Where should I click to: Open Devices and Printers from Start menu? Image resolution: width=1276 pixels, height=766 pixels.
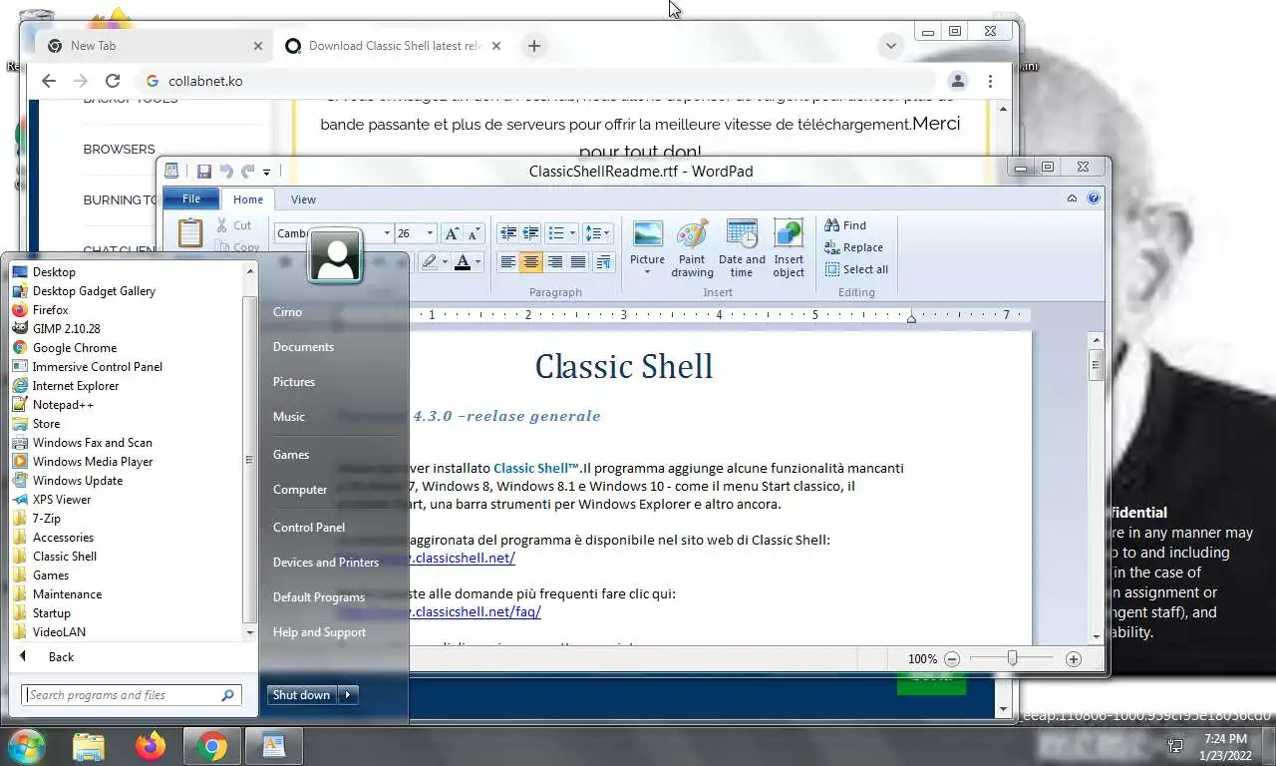(326, 562)
